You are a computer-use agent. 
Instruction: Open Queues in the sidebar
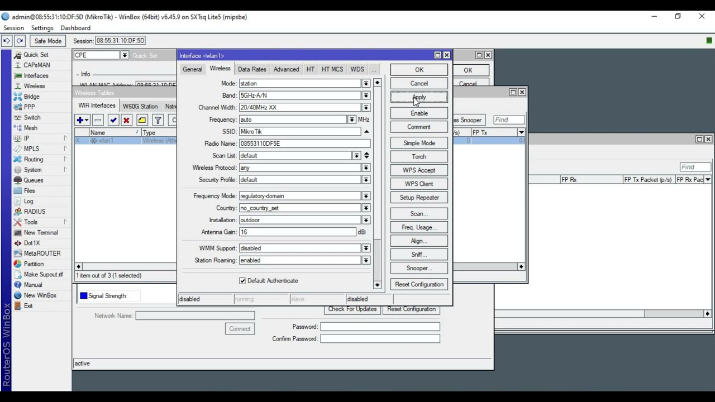tap(33, 180)
